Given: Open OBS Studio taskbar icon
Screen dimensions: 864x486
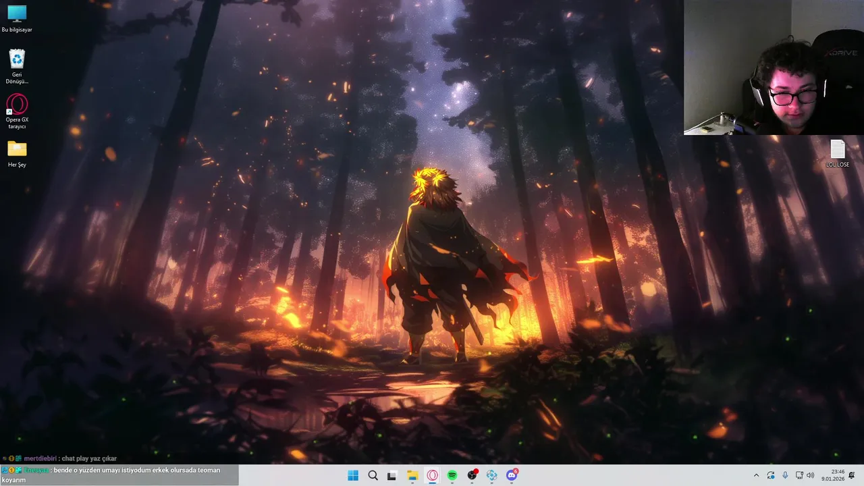Looking at the screenshot, I should tap(472, 475).
